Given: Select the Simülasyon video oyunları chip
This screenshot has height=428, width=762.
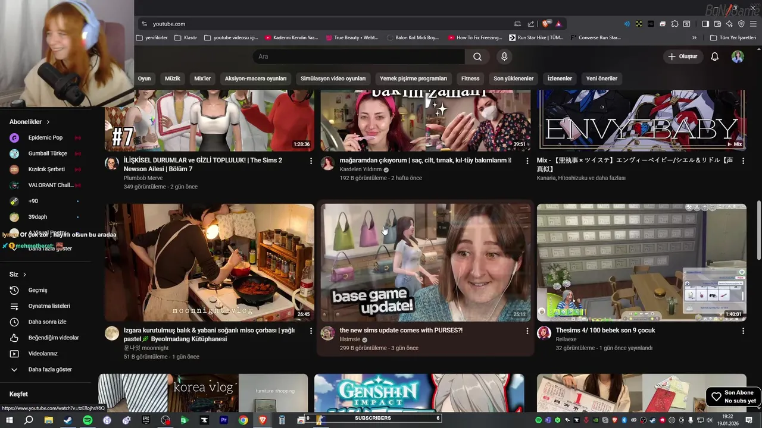Looking at the screenshot, I should coord(333,78).
